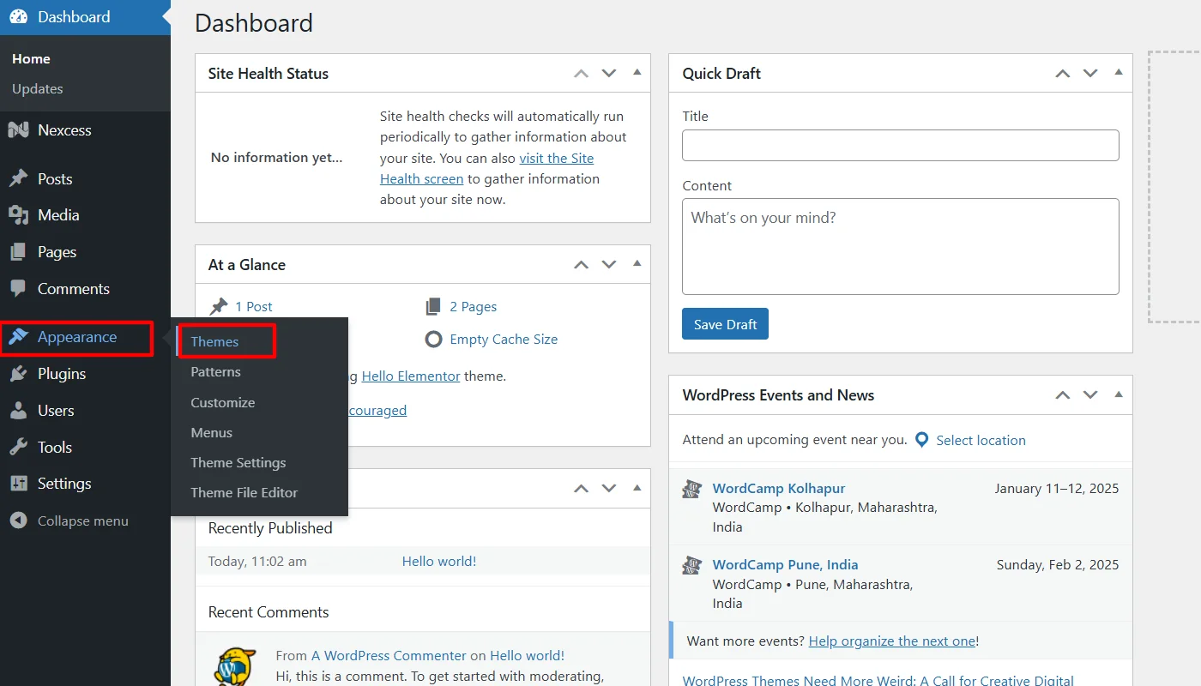Click the WordCamp Pune event icon
Image resolution: width=1201 pixels, height=686 pixels.
pyautogui.click(x=692, y=566)
